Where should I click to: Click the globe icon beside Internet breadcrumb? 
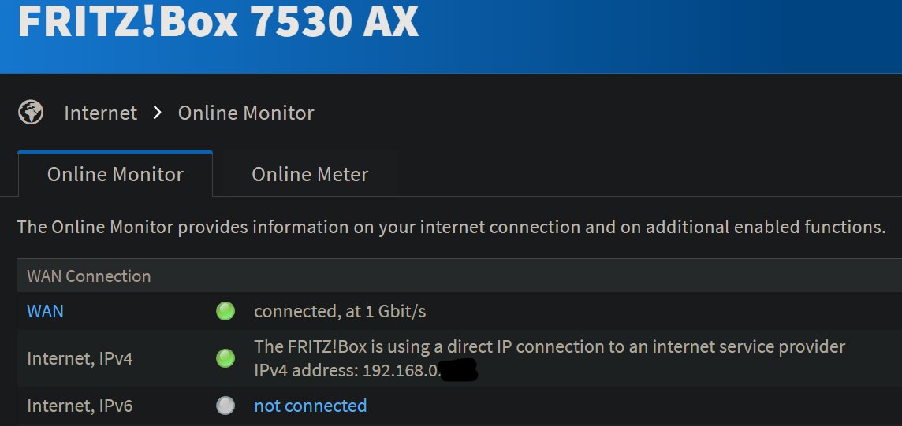[x=31, y=113]
